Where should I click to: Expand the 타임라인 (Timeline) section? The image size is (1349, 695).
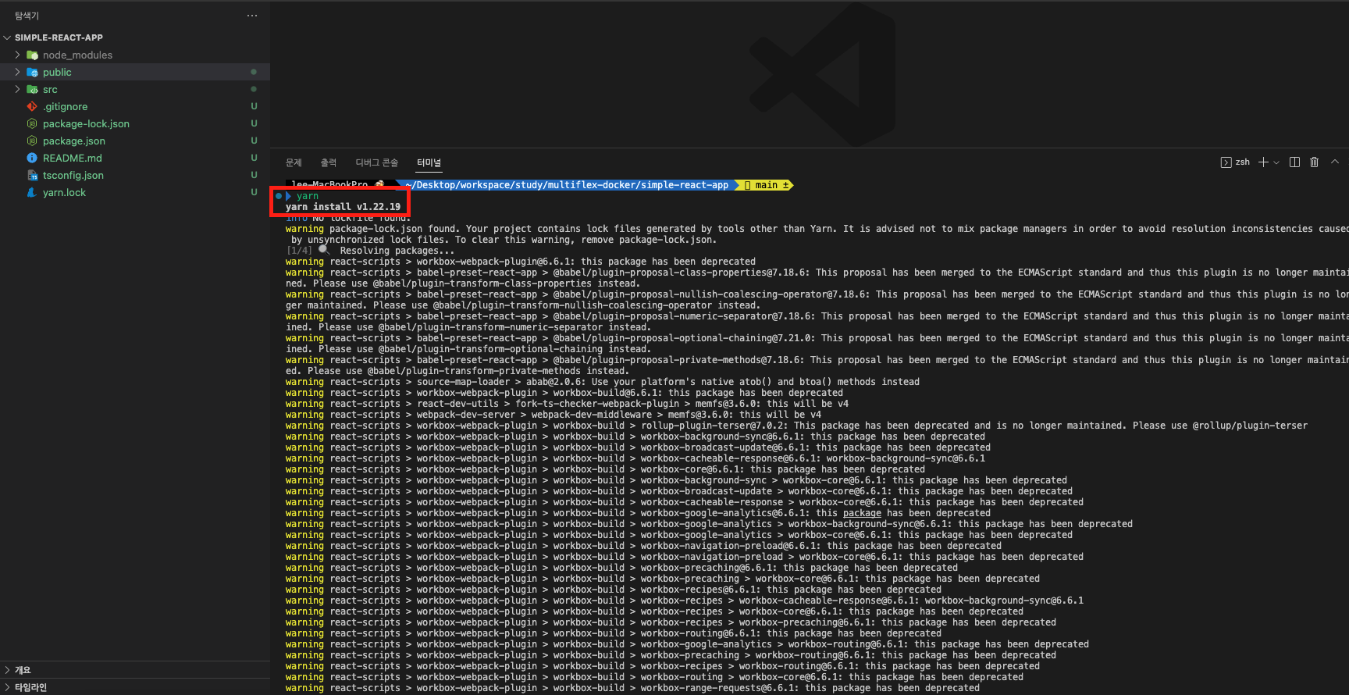pyautogui.click(x=135, y=687)
